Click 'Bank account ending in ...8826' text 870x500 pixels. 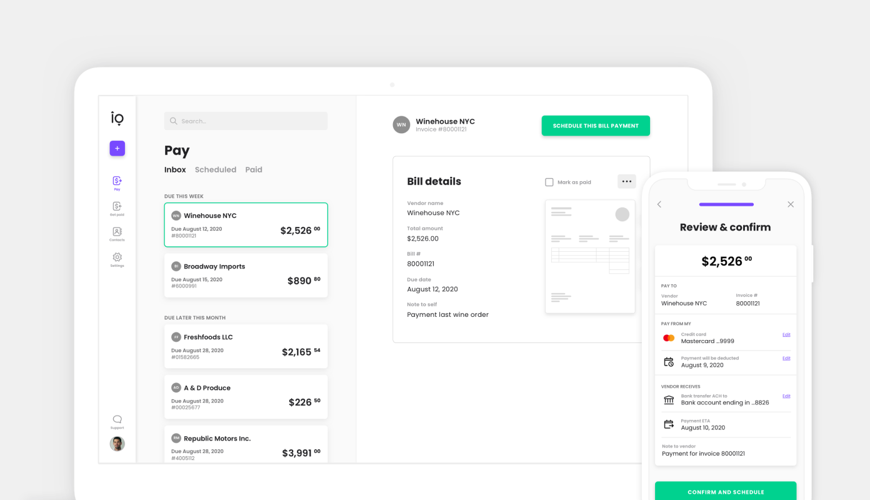[x=725, y=402]
